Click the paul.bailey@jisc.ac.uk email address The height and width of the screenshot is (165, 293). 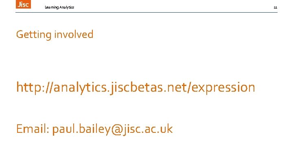(112, 129)
